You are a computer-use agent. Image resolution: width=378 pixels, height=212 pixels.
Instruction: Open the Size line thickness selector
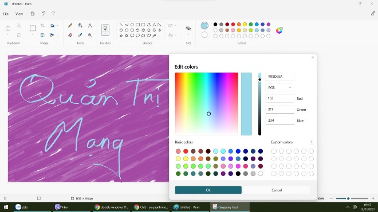188,29
